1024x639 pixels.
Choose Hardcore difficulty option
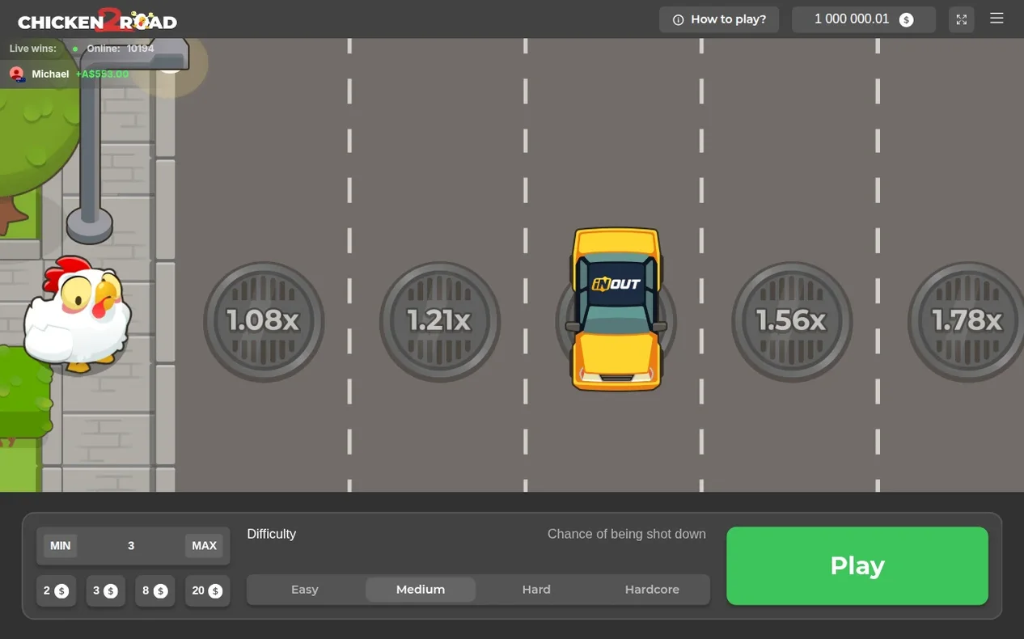pyautogui.click(x=652, y=590)
